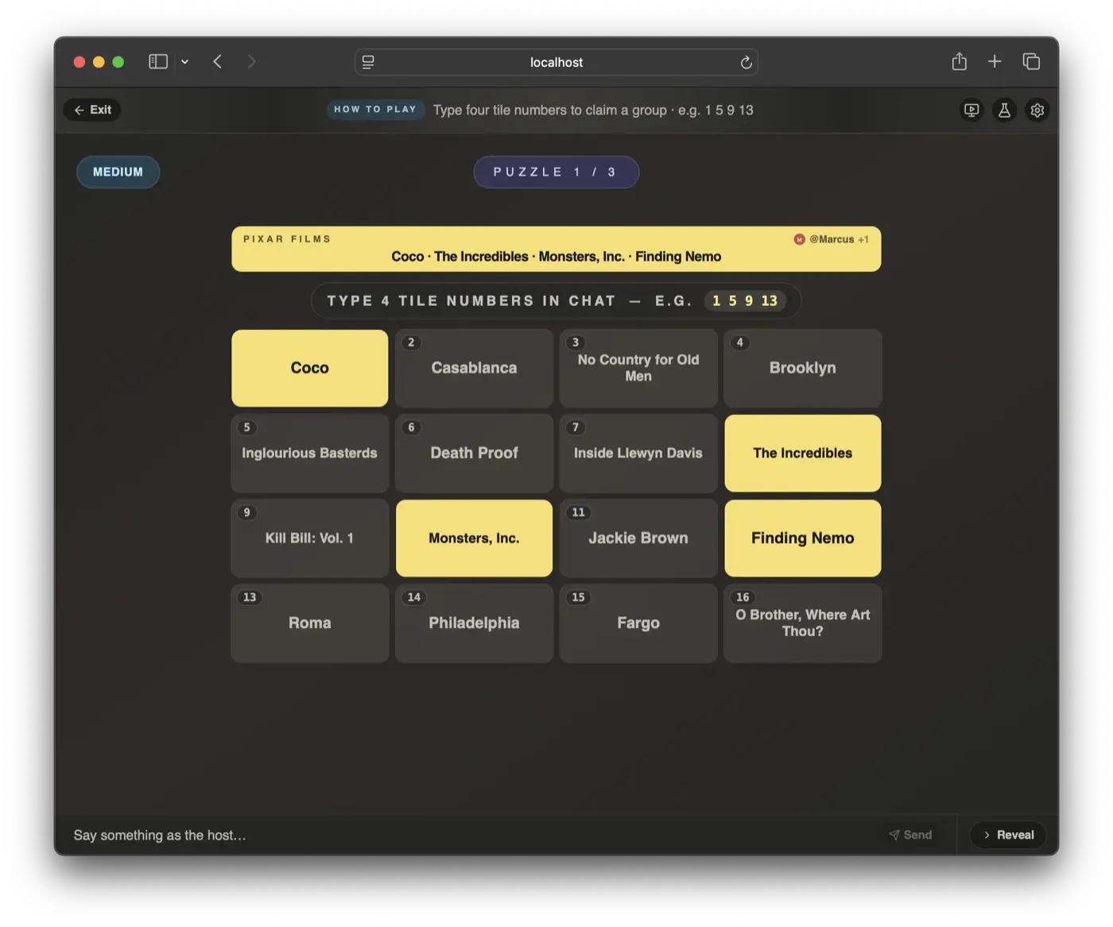This screenshot has height=927, width=1113.
Task: Select the Brooklyn tile
Action: coord(803,368)
